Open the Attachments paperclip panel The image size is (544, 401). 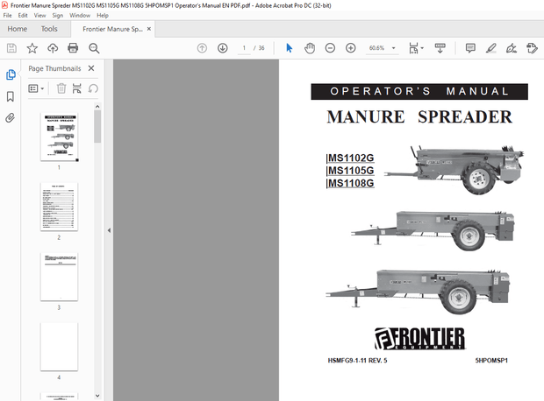(x=10, y=118)
